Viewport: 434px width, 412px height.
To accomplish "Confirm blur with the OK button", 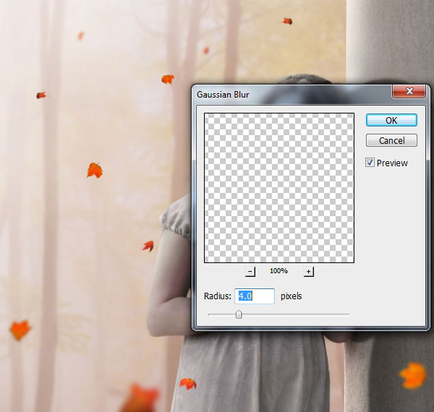I will (x=391, y=120).
